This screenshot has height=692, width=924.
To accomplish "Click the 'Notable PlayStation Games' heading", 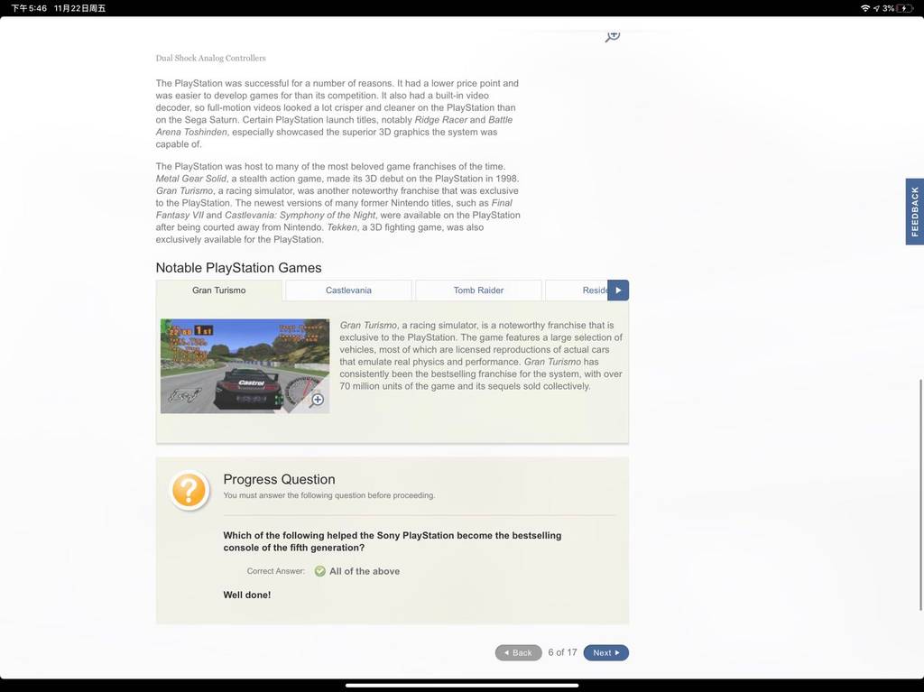I will (238, 268).
